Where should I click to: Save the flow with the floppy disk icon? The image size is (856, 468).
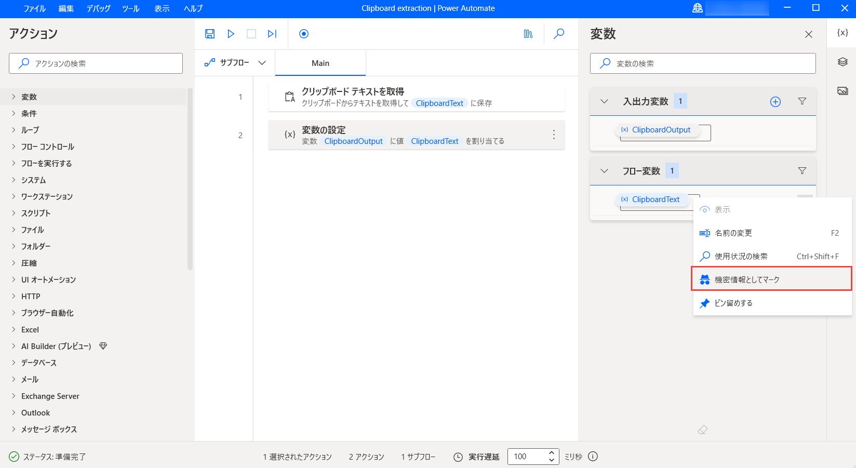210,34
